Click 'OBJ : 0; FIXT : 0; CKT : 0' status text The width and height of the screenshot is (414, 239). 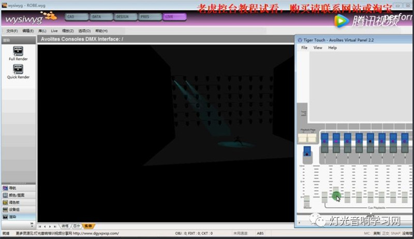[x=194, y=233]
